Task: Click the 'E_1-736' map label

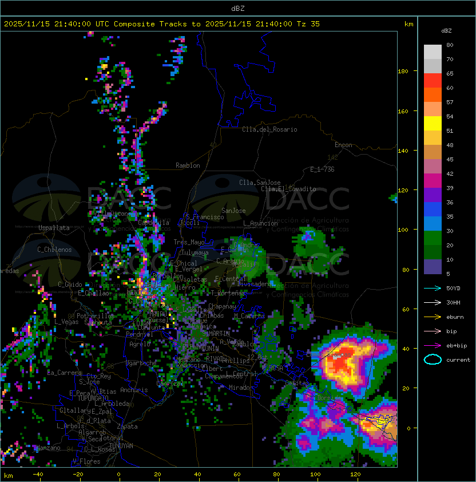Action: click(x=322, y=169)
